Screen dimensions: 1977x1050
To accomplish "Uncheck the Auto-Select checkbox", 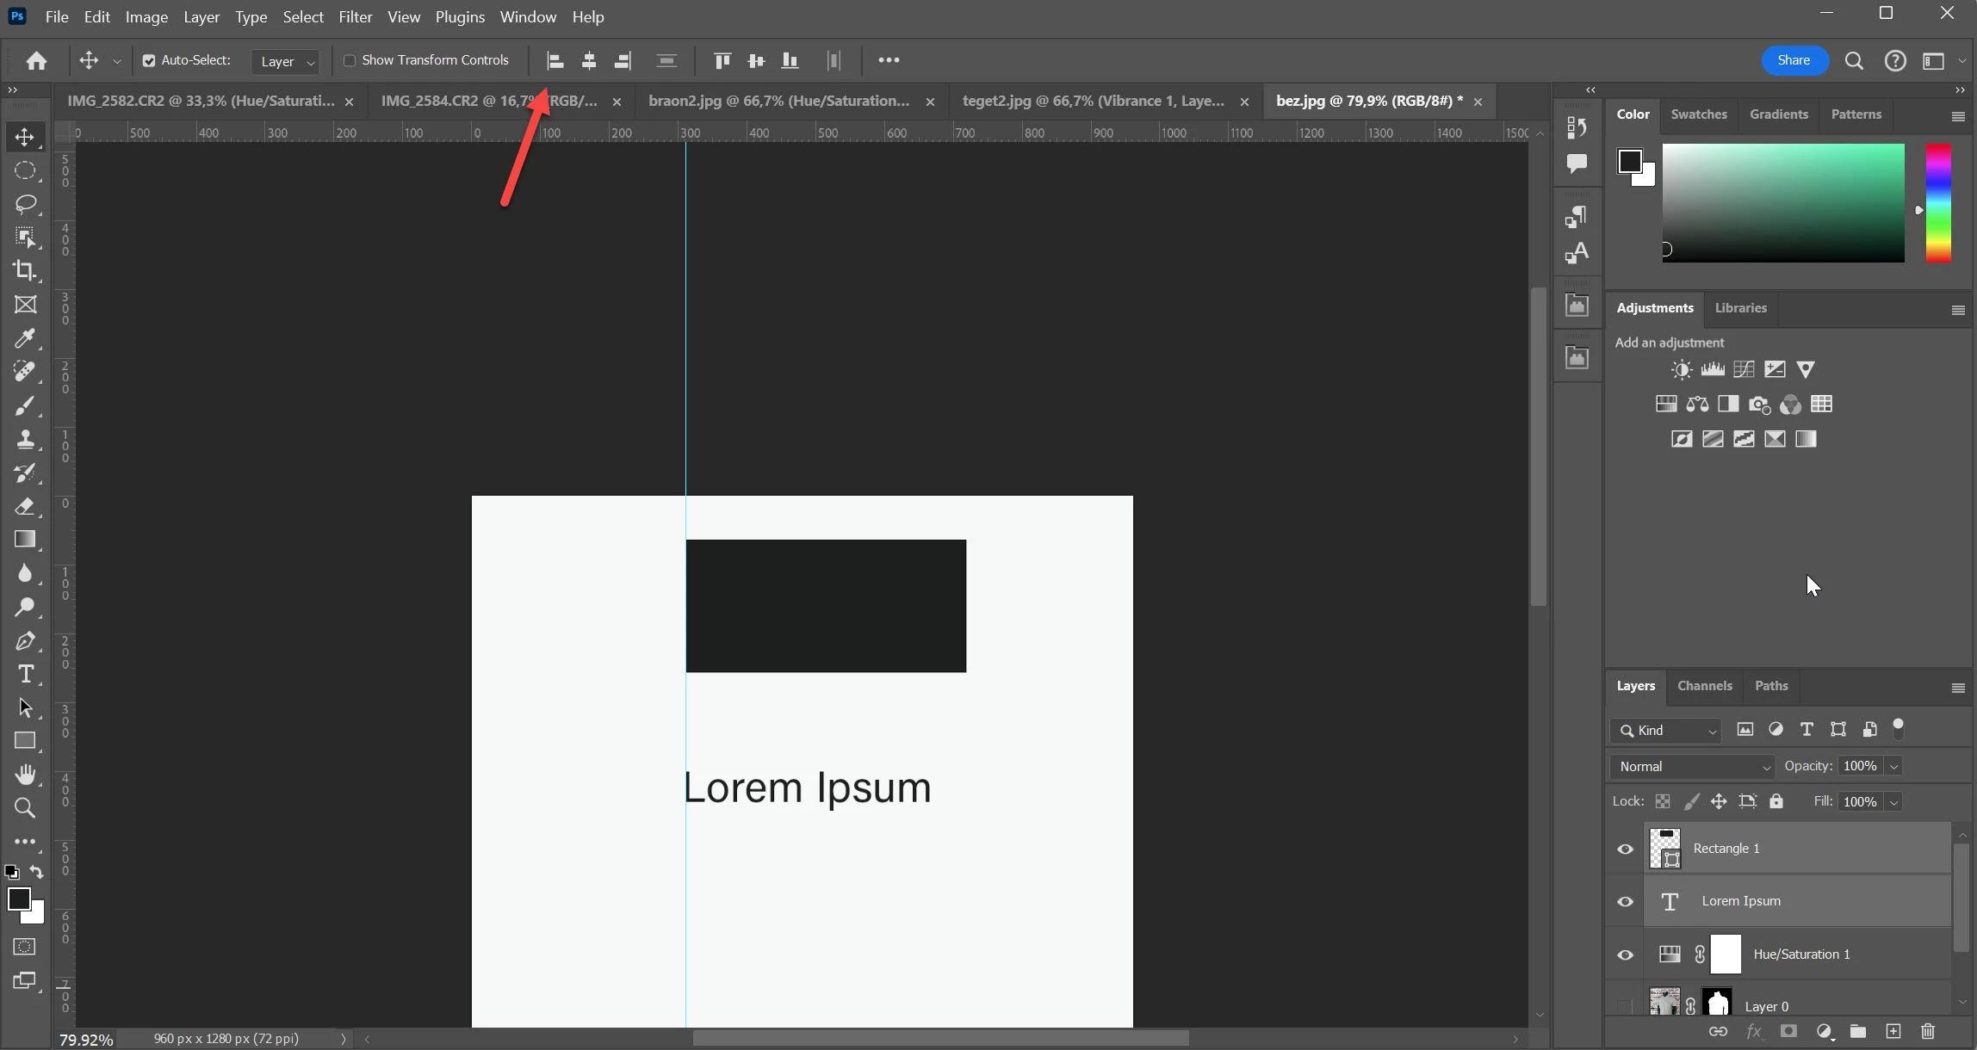I will coord(149,60).
